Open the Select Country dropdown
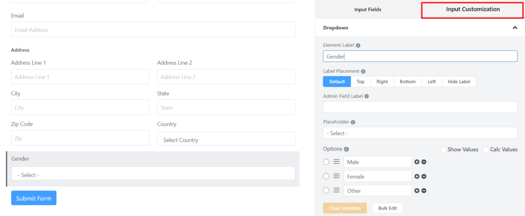This screenshot has width=525, height=216. coord(226,140)
